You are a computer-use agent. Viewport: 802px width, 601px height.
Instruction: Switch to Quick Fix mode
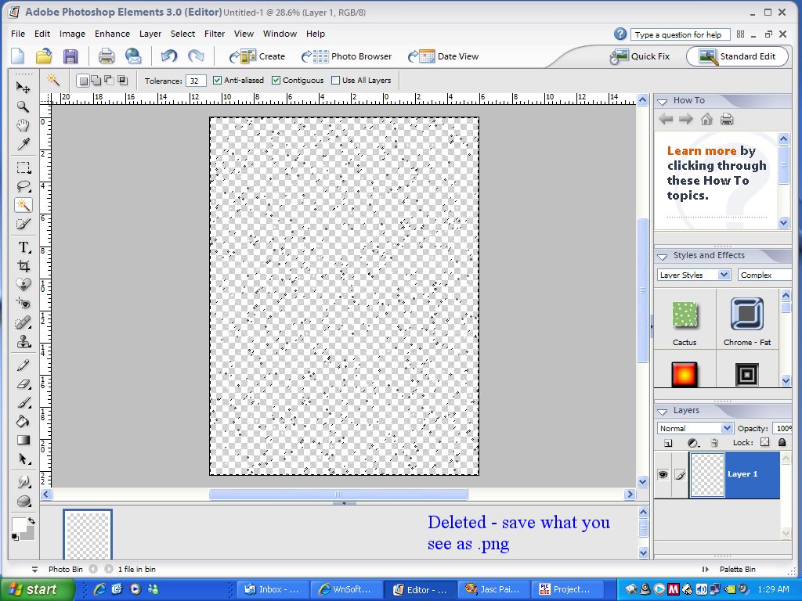point(640,56)
